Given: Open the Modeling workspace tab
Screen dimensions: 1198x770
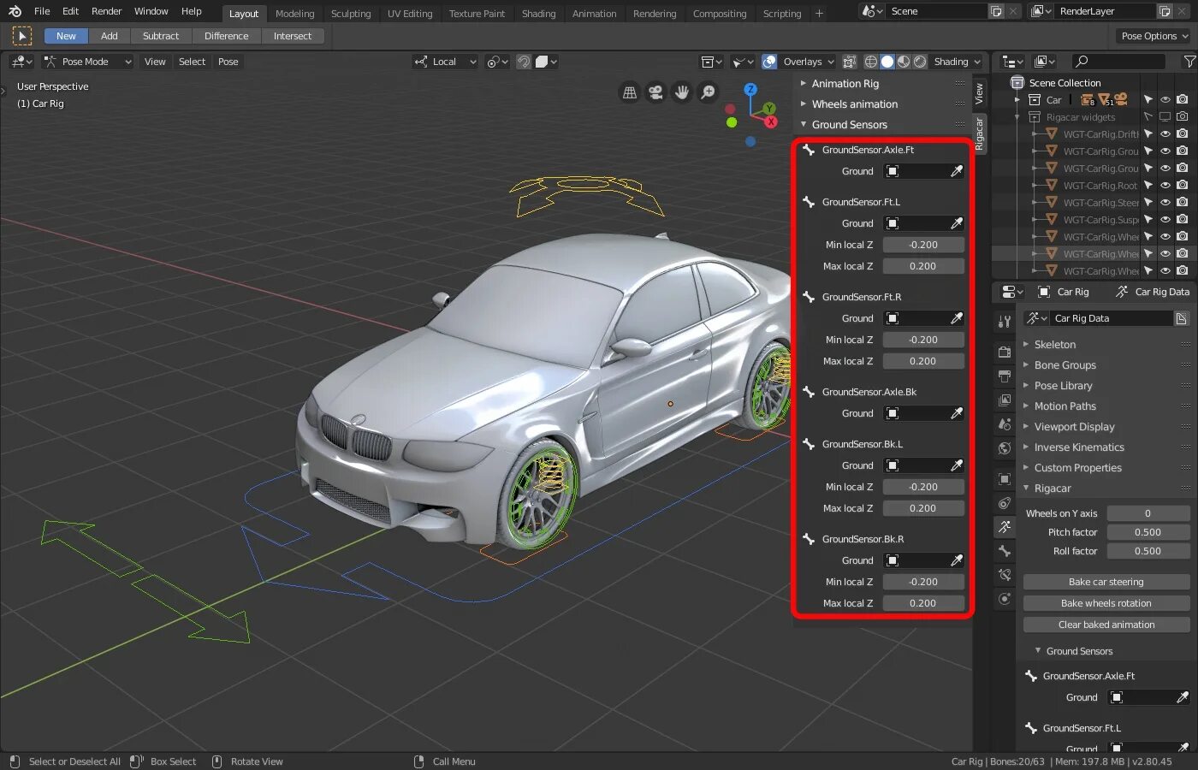Looking at the screenshot, I should coord(294,14).
